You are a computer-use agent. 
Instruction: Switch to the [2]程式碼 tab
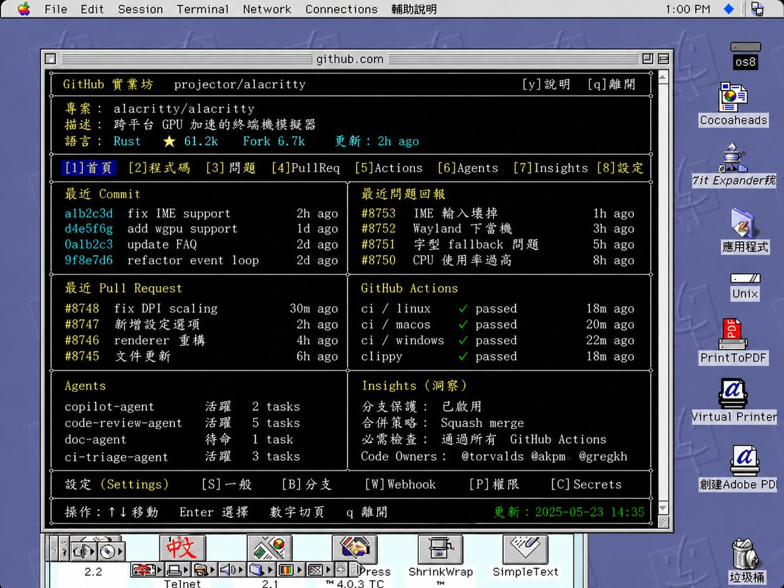pos(159,168)
